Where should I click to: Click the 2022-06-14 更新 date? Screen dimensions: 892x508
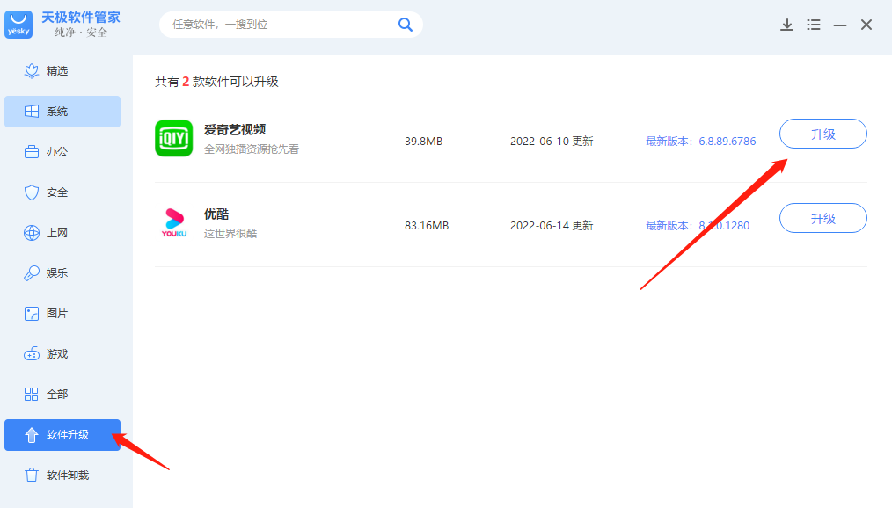point(552,226)
